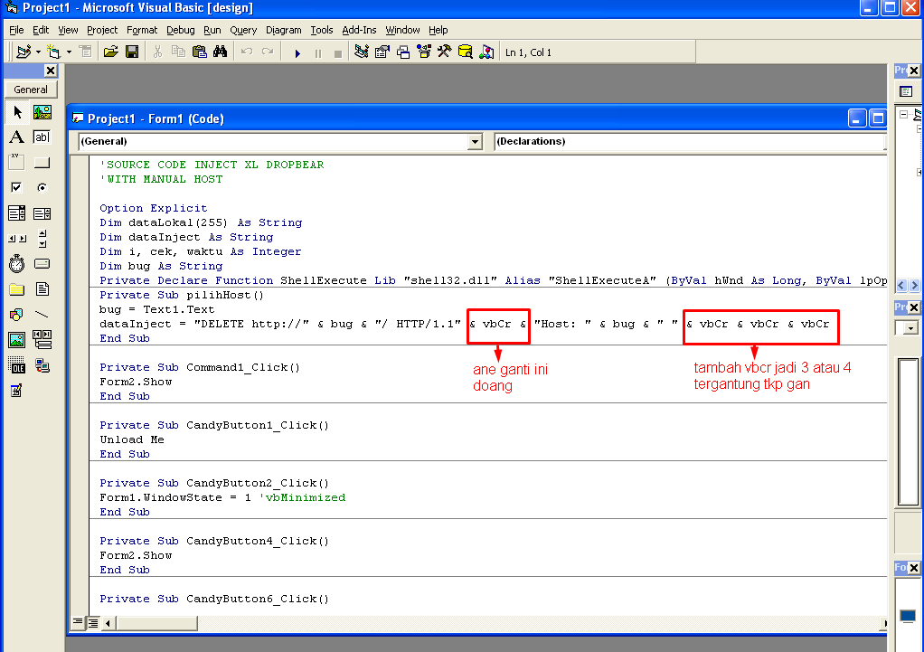This screenshot has width=924, height=652.
Task: Select the OptionButton control tool
Action: click(x=42, y=187)
